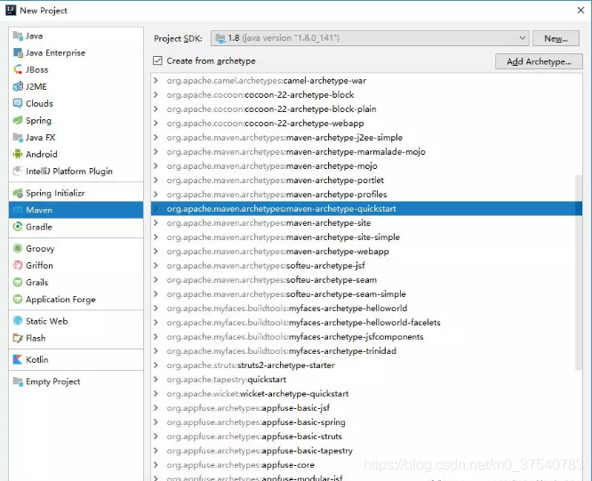Select Kotlin project type label
592x481 pixels.
37,359
